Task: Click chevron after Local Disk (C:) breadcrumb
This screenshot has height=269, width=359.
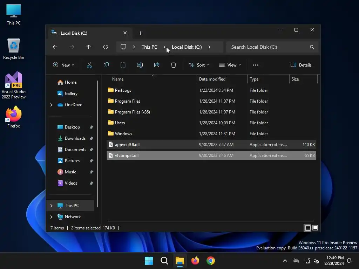Action: pyautogui.click(x=209, y=47)
